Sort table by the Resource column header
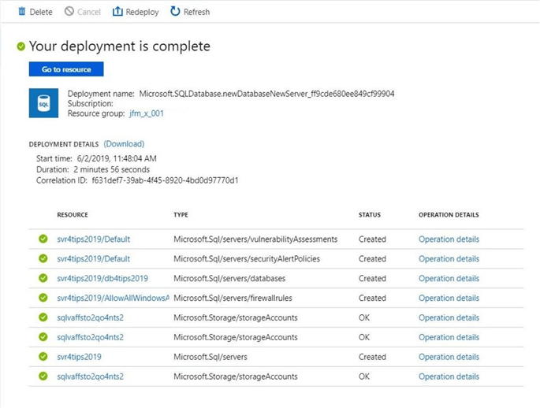This screenshot has height=408, width=540. point(73,215)
